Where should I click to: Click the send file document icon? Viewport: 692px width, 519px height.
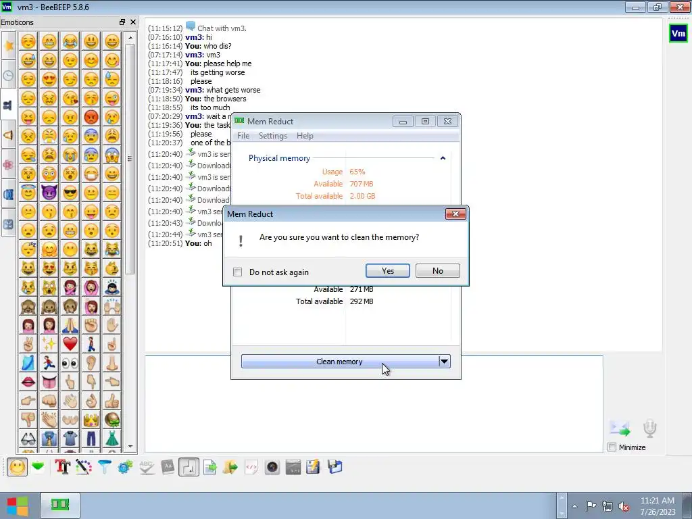[x=209, y=467]
